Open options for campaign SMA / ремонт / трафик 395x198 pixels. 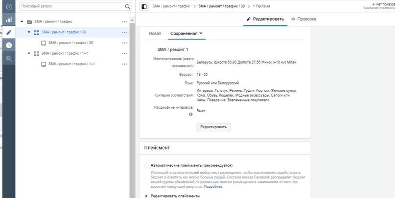(x=124, y=22)
